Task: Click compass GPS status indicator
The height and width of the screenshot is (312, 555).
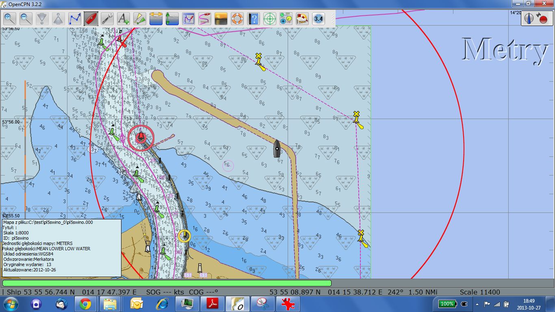Action: [536, 18]
